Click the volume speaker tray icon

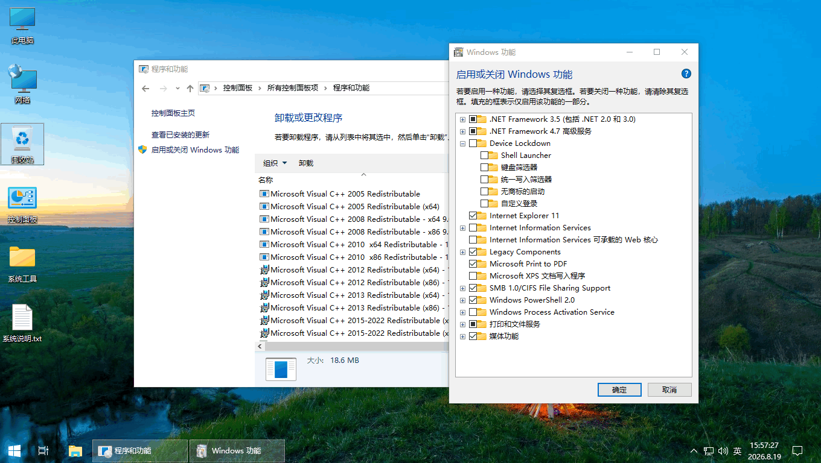(x=723, y=451)
